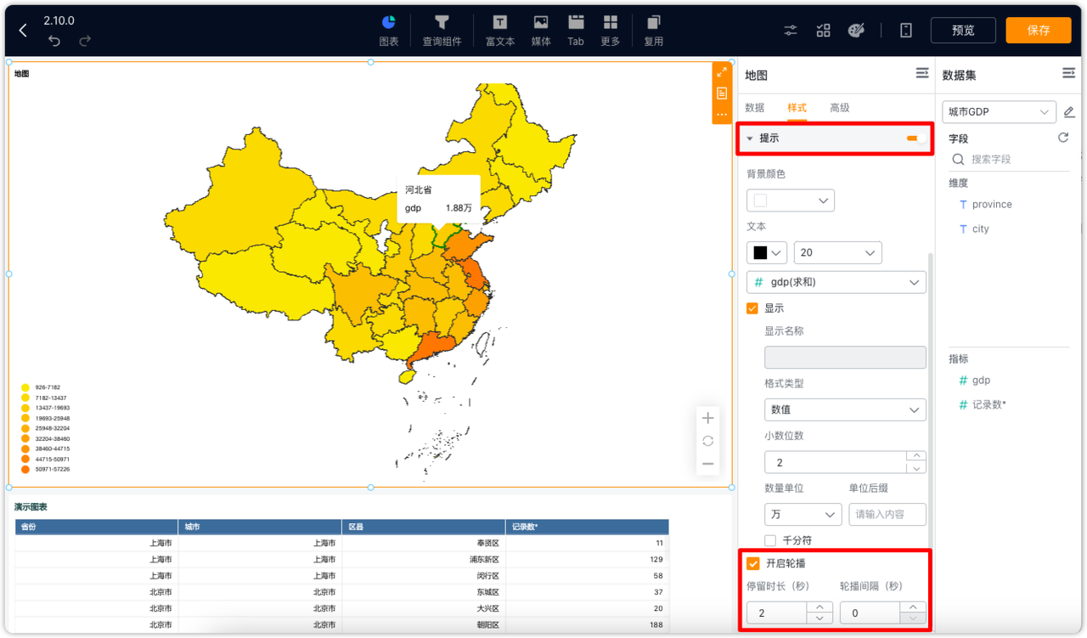Refresh the 字段 field list

1062,138
